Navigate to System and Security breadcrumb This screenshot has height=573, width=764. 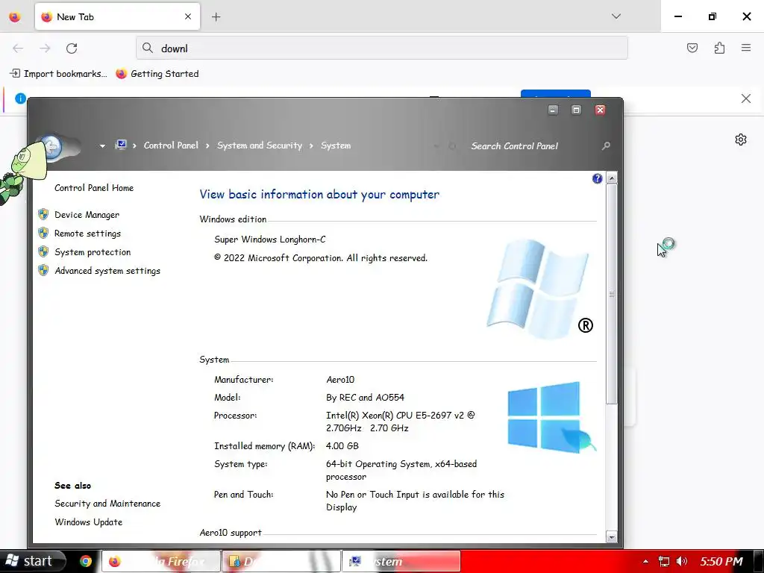pos(260,145)
